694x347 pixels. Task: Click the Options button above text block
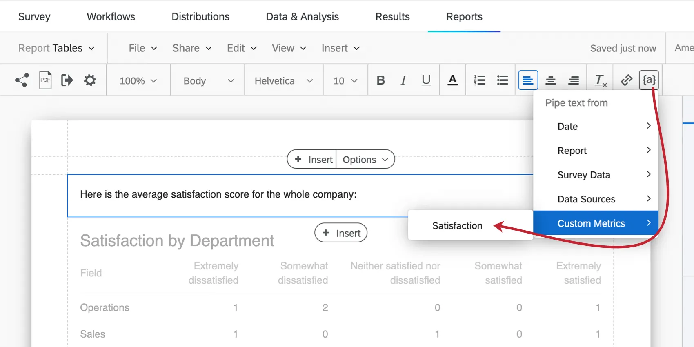point(365,160)
